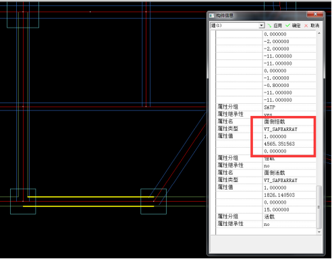
Task: Click the 属性值 label beside 1826 row's 1.000000
Action: [225, 187]
